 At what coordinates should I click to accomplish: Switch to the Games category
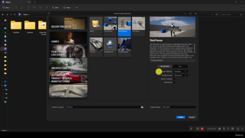[68, 38]
